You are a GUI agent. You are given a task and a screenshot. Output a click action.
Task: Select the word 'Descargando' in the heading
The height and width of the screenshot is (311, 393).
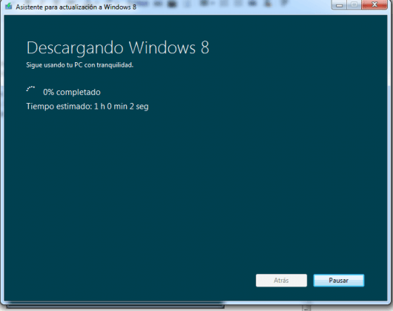coord(75,48)
